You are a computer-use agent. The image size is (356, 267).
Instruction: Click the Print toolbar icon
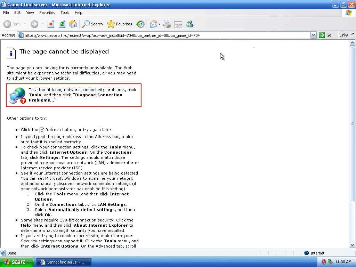click(167, 24)
